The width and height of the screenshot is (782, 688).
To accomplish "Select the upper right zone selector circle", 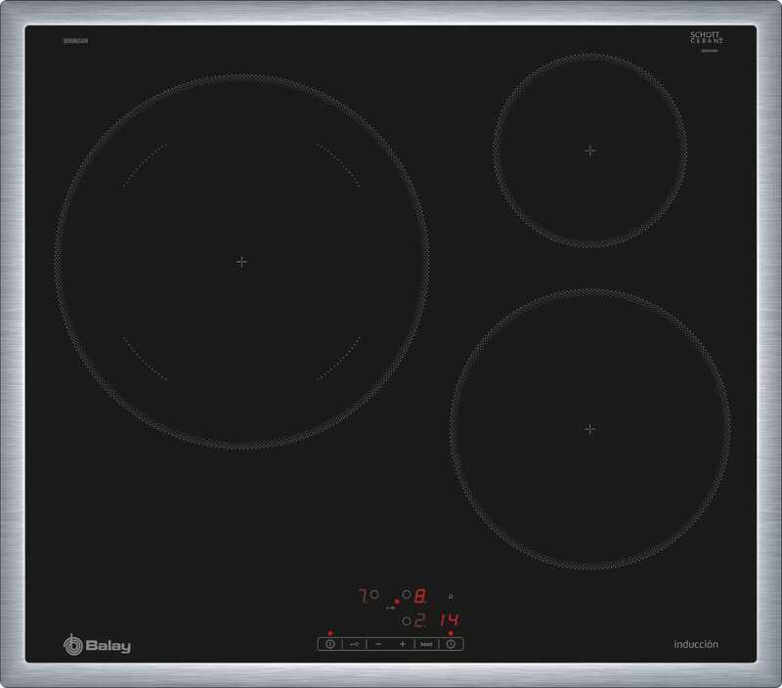I will 407,594.
